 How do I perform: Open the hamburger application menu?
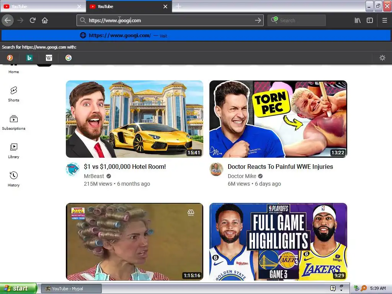coord(384,20)
